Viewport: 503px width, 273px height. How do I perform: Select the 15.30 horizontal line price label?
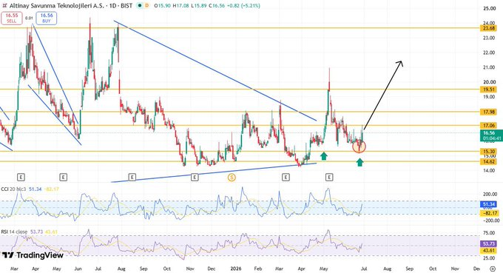pos(489,152)
